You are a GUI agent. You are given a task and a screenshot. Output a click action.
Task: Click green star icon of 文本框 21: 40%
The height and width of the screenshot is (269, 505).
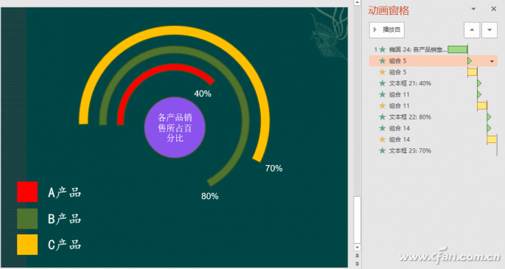[383, 83]
